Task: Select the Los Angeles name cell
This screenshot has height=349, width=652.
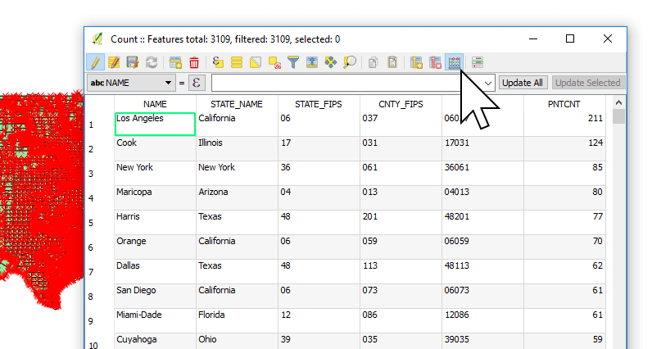Action: [x=155, y=124]
